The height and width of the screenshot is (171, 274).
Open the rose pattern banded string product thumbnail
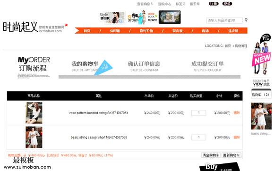click(x=34, y=113)
